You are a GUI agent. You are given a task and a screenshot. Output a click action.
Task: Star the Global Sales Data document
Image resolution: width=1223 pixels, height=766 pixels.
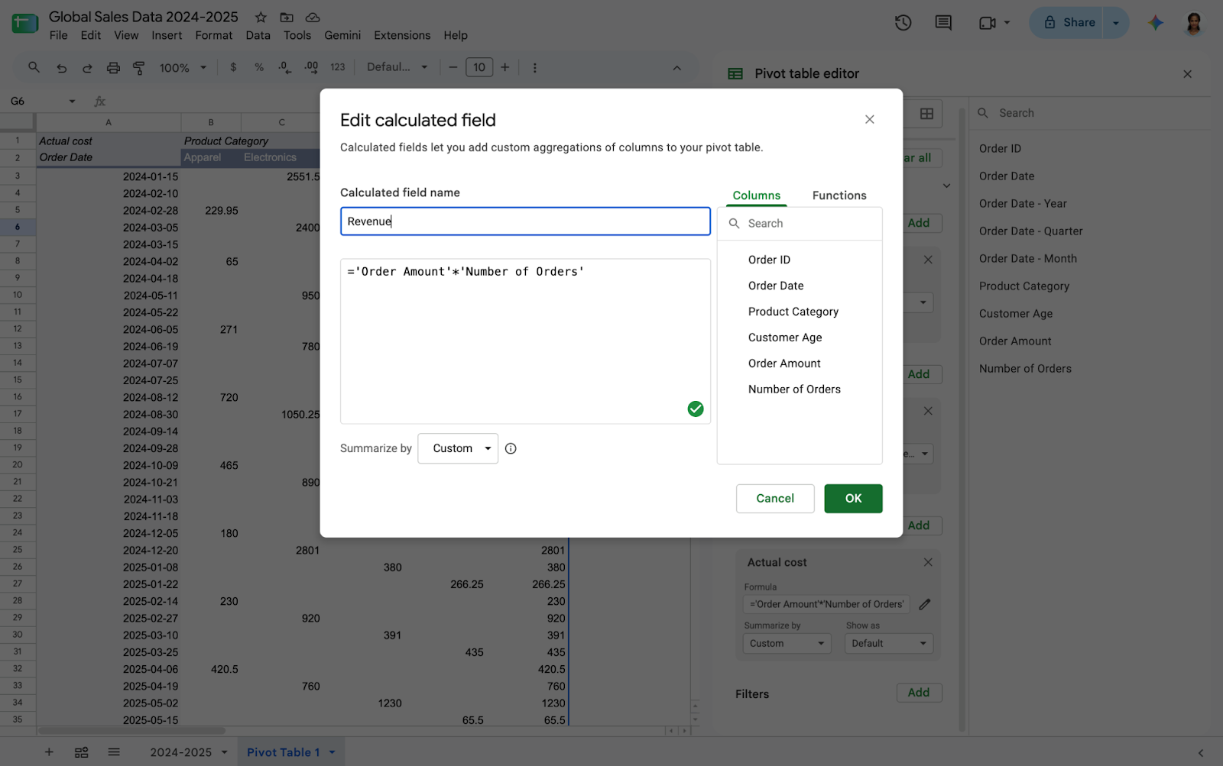coord(261,17)
